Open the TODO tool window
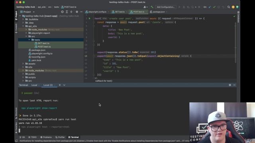 pos(33,137)
